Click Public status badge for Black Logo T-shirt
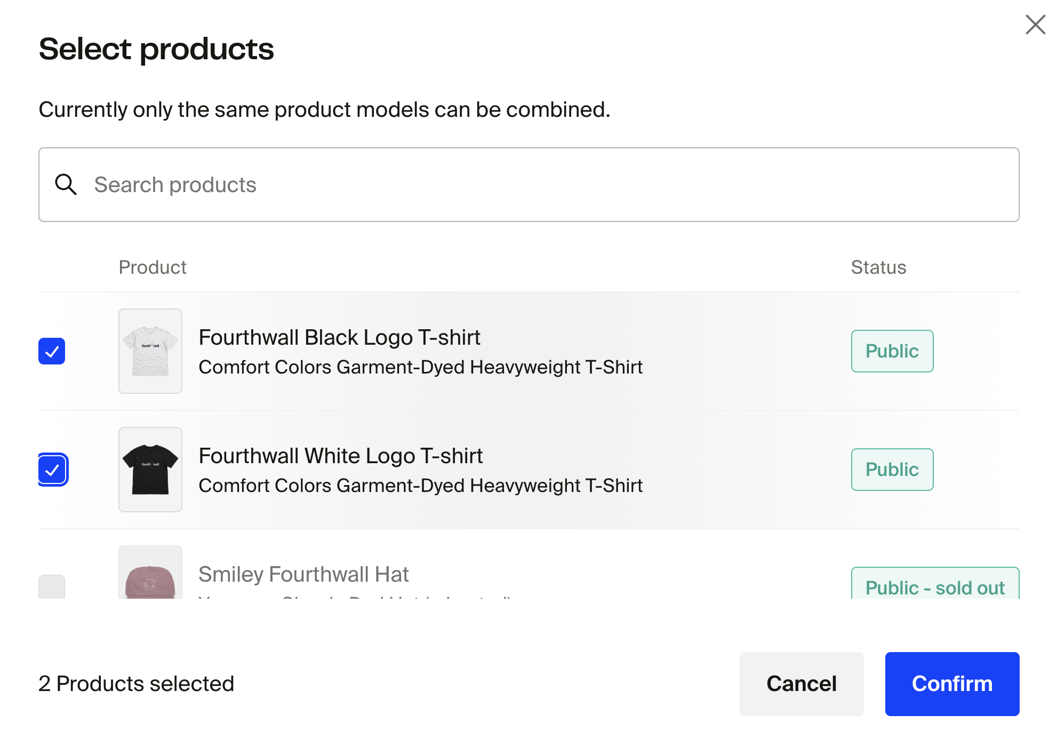The height and width of the screenshot is (746, 1057). tap(892, 351)
